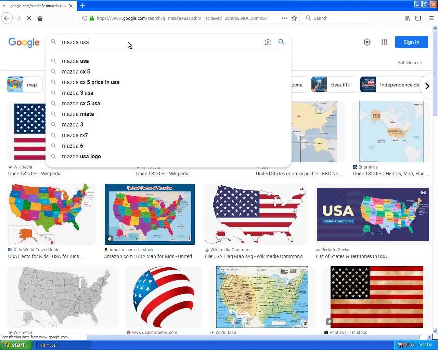This screenshot has height=350, width=438.
Task: Filter images by the 'beautiful' chip
Action: [334, 85]
